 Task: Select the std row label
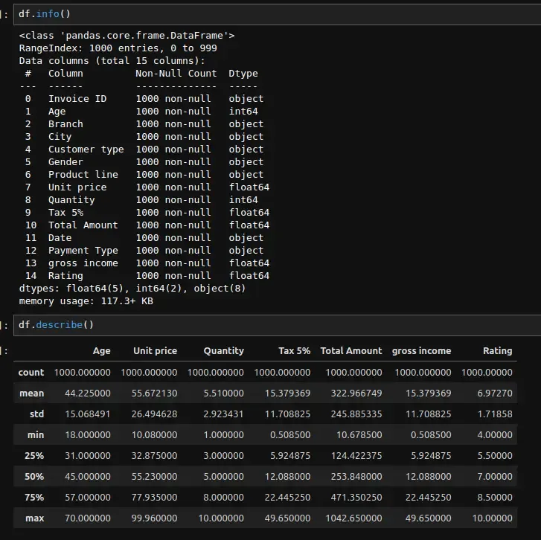click(36, 414)
